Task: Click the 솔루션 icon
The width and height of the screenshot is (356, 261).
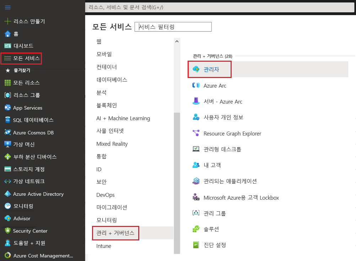Action: tap(196, 229)
